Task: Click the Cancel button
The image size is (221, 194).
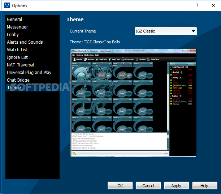Action: coord(148,186)
